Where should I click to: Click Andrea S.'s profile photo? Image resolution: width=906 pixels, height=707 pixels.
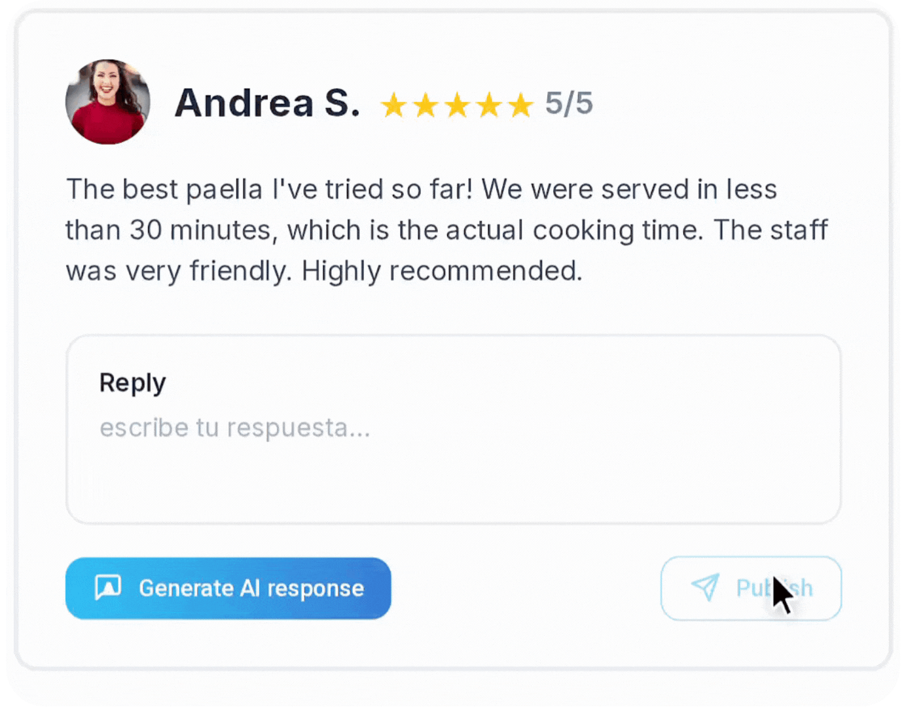108,102
